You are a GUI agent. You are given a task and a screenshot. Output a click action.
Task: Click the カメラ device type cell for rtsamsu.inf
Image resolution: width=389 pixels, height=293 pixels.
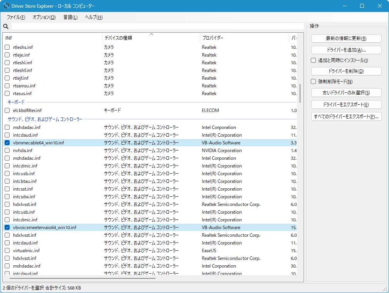[x=109, y=85]
